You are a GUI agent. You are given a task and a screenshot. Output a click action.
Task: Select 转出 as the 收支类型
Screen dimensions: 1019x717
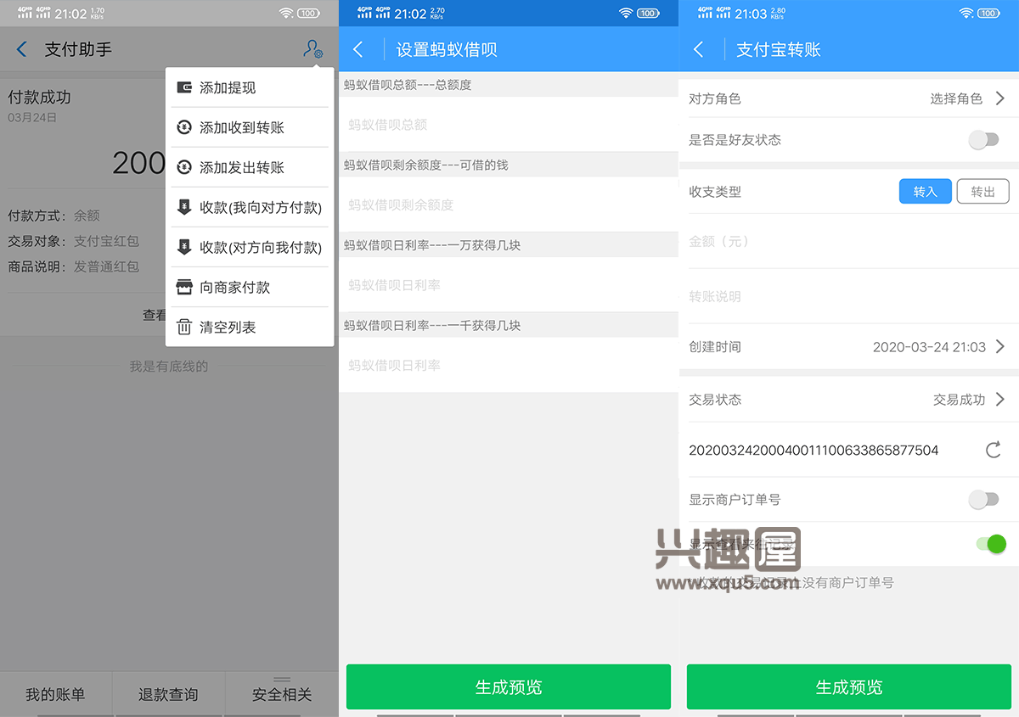click(983, 192)
